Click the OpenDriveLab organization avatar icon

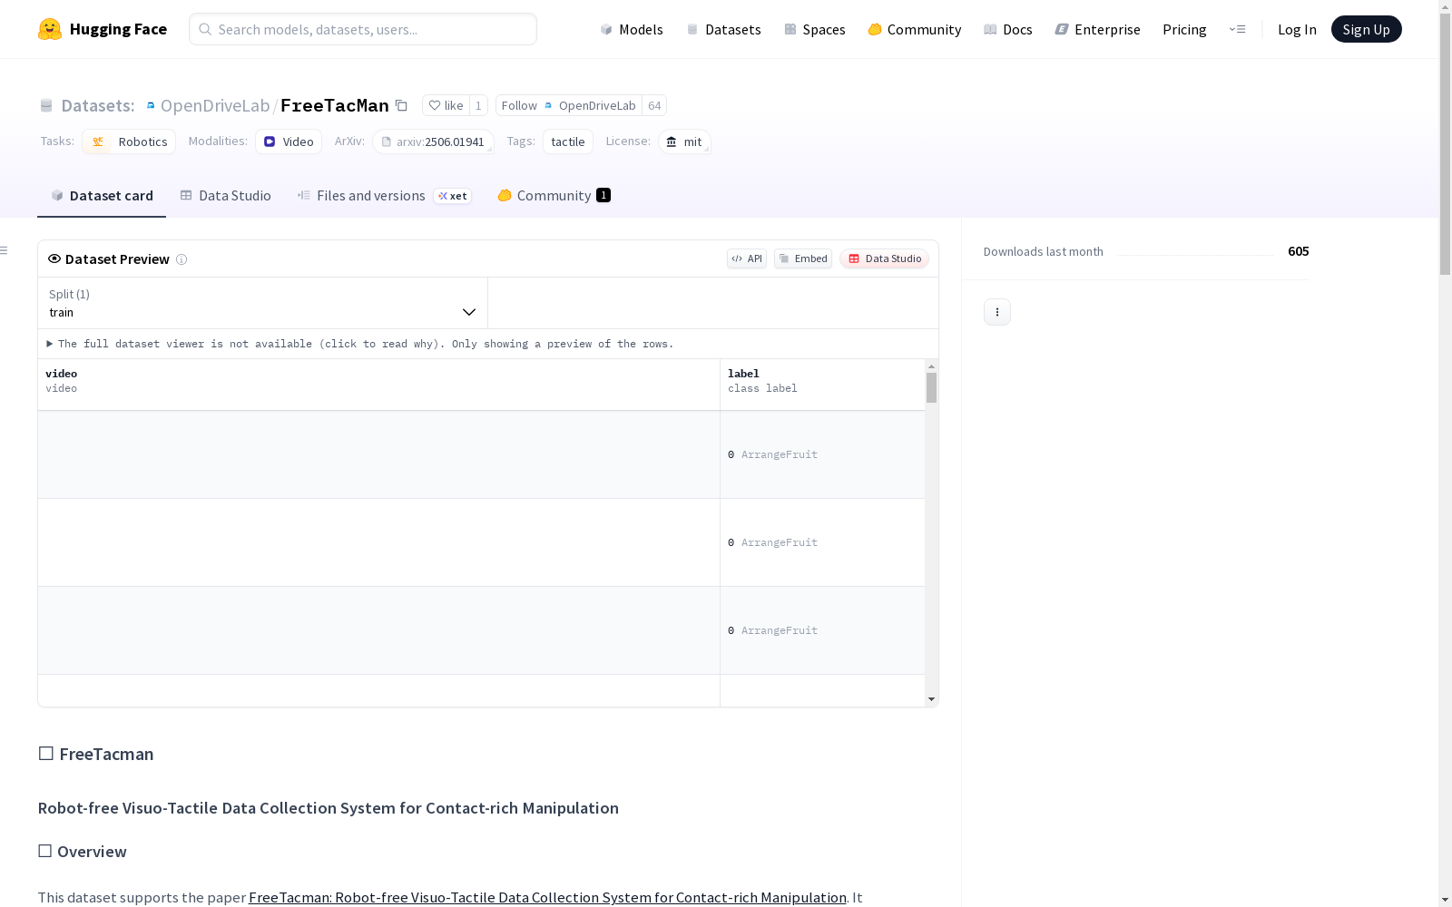tap(151, 105)
